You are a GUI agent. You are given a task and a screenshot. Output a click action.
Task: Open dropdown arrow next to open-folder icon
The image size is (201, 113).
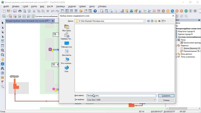tap(12, 11)
